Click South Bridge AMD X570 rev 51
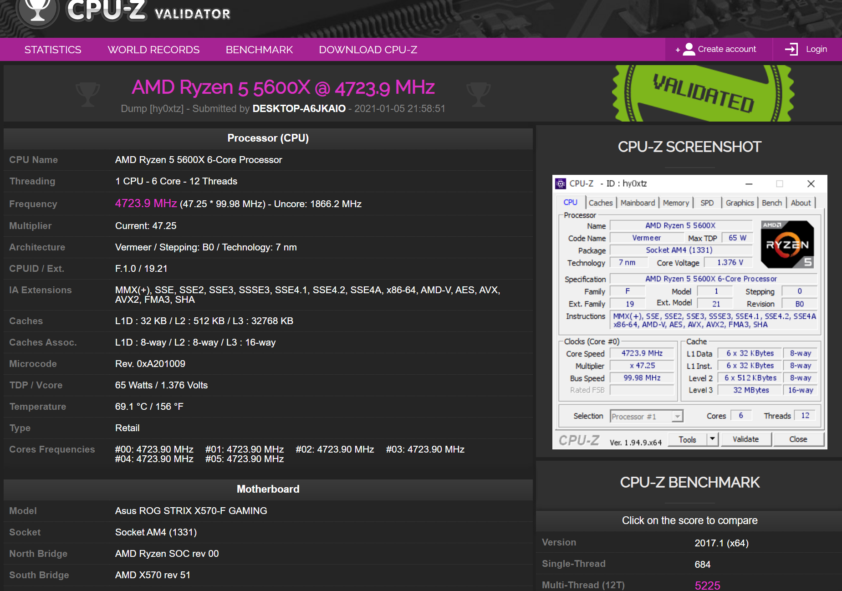Image resolution: width=842 pixels, height=591 pixels. pyautogui.click(x=153, y=575)
